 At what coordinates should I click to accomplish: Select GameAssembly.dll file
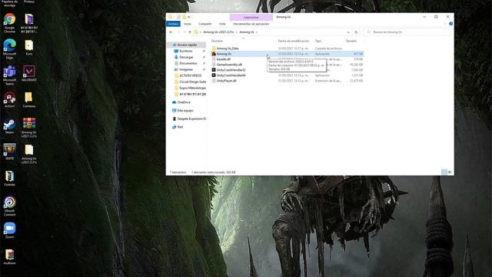[x=287, y=65]
